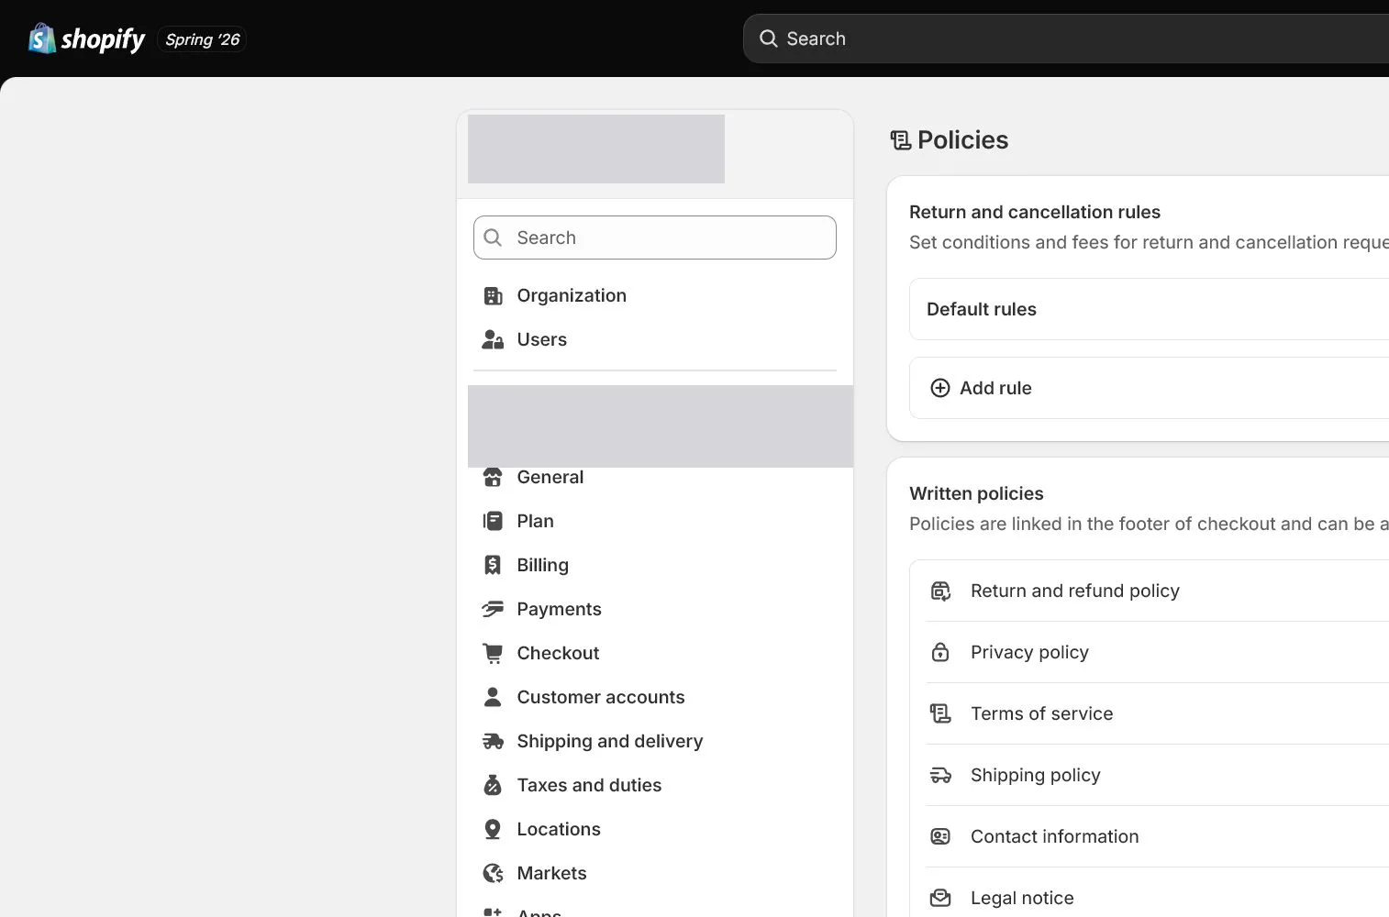Click the Legal notice icon
Image resolution: width=1389 pixels, height=917 pixels.
(940, 898)
